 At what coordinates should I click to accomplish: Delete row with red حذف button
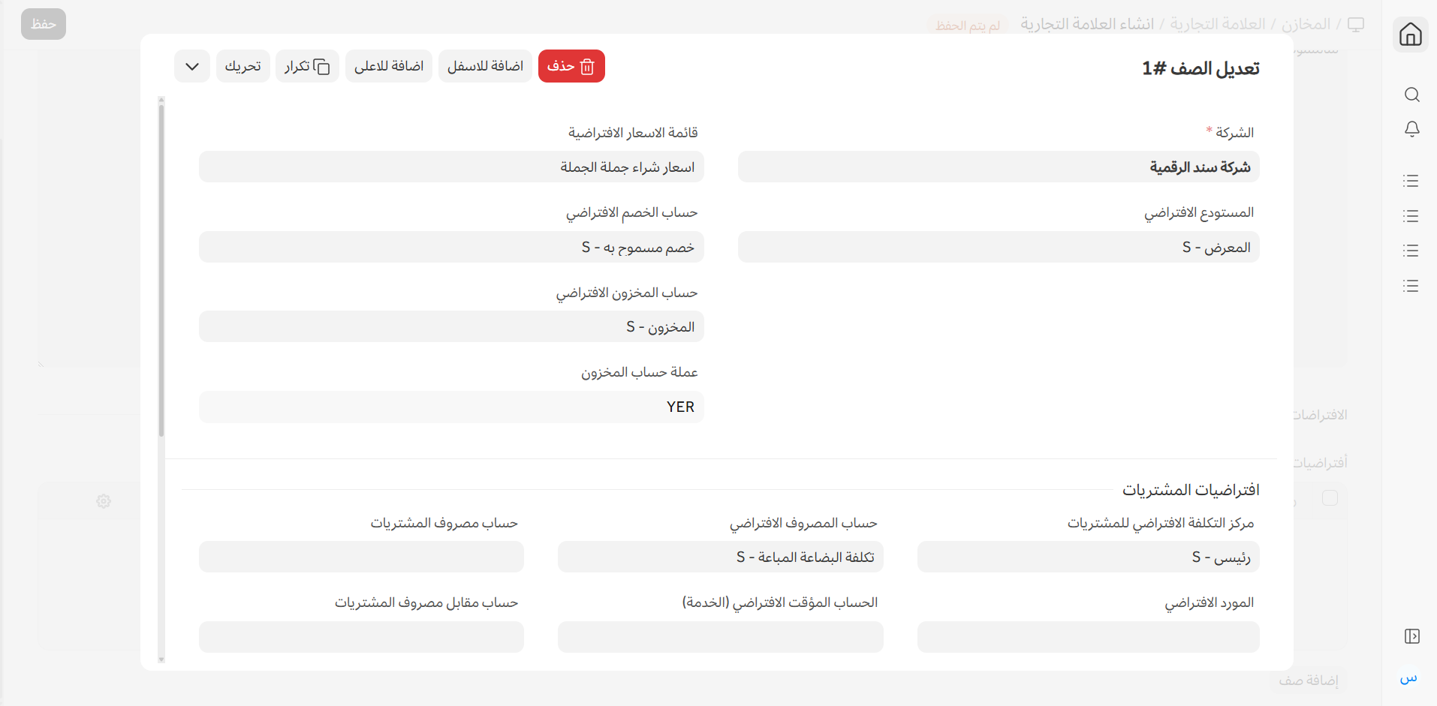pos(571,66)
